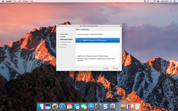Click the package box icon in dock
Screen dimensions: 178x111
pyautogui.click(x=123, y=107)
